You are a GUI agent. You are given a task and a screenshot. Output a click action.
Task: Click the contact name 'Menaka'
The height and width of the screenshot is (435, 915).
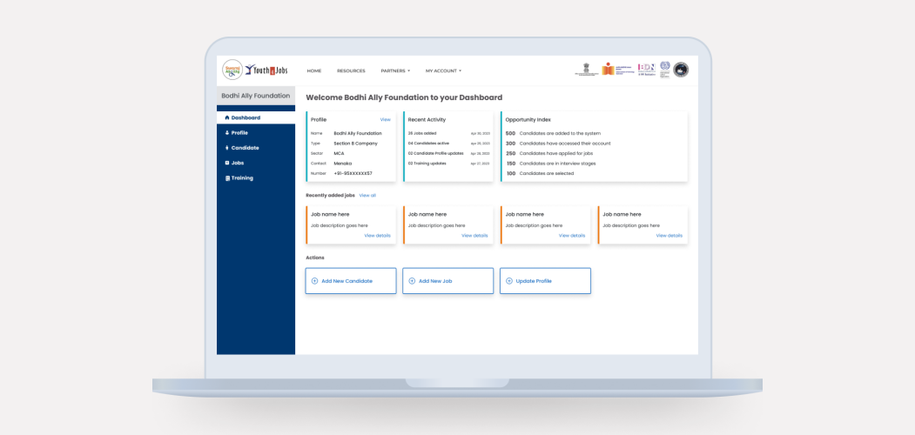point(342,164)
